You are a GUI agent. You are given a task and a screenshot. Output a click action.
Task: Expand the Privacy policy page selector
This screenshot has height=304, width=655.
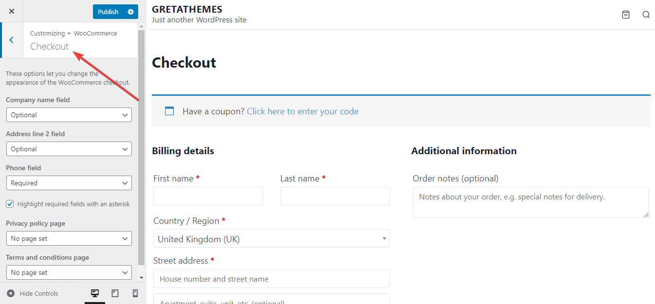69,238
